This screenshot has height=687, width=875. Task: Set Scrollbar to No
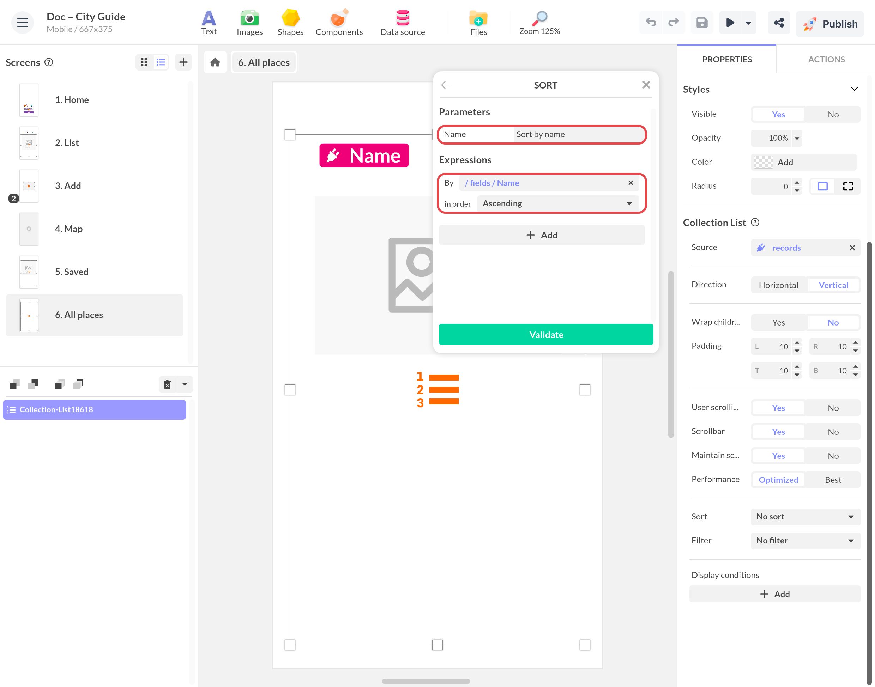tap(833, 432)
